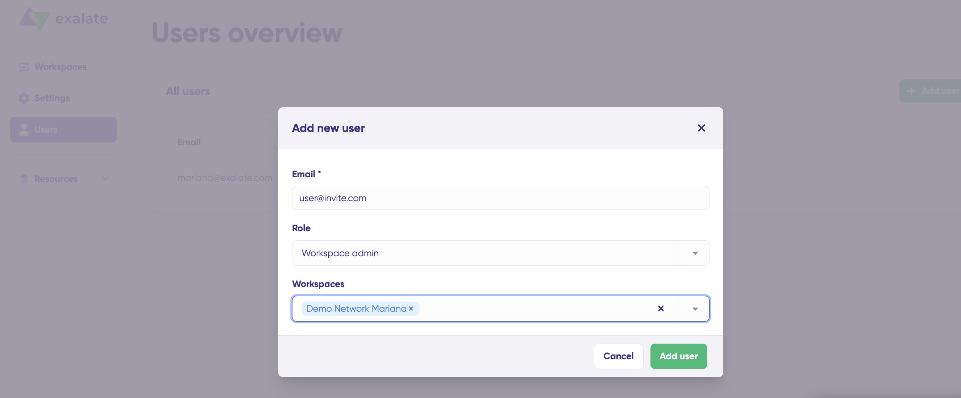Viewport: 961px width, 398px height.
Task: Click the plus icon on Add user
Action: [x=911, y=91]
